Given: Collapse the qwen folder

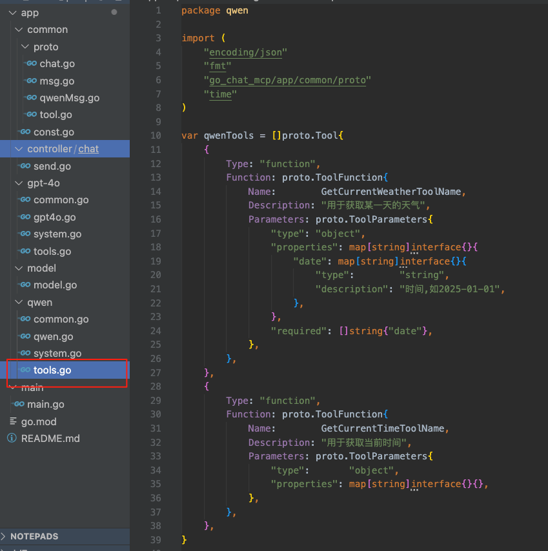Looking at the screenshot, I should click(19, 302).
